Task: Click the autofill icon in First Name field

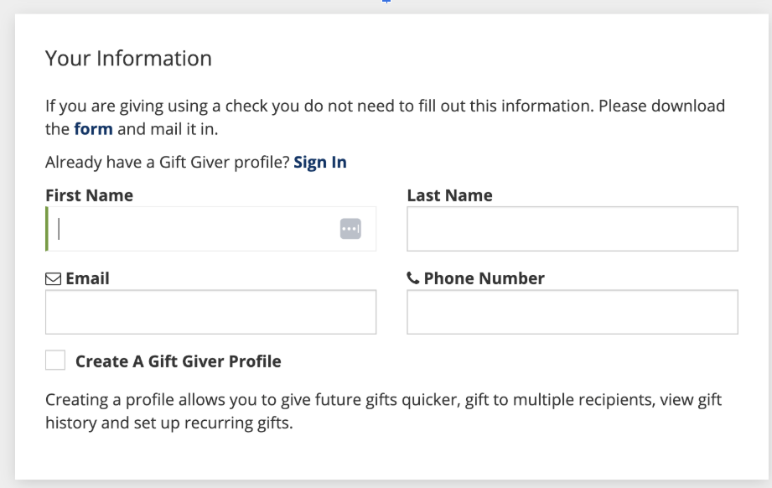Action: (350, 229)
